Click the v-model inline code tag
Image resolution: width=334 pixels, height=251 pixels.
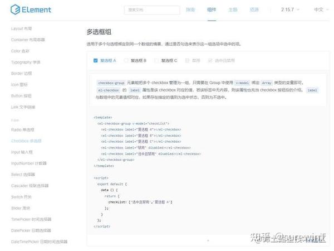point(242,83)
